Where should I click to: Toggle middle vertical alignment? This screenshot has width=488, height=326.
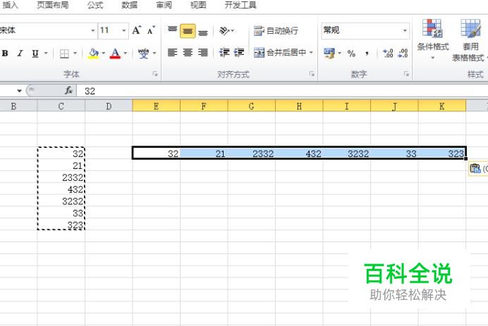[188, 31]
